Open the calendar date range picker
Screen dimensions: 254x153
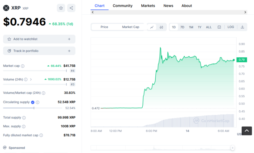[219, 27]
